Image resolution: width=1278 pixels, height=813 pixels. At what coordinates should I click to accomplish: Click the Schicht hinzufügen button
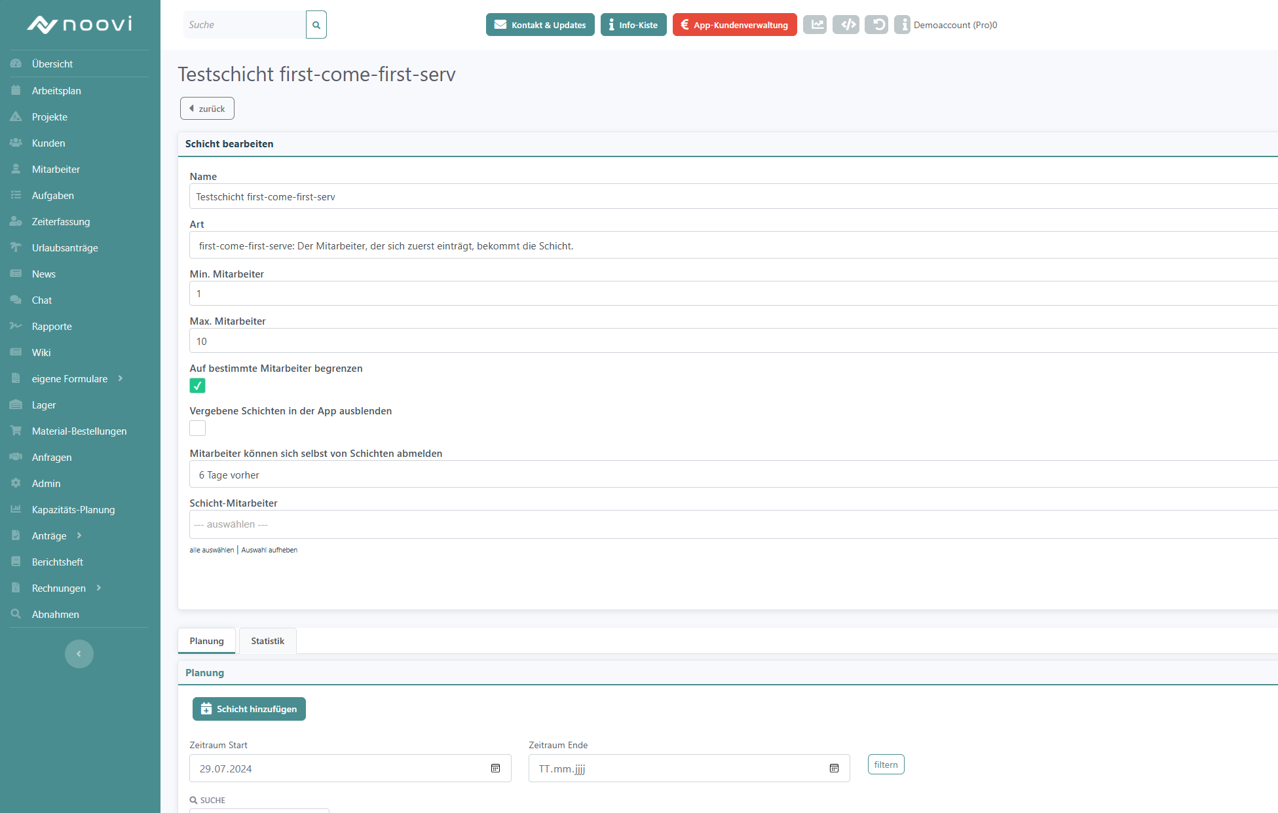(249, 709)
